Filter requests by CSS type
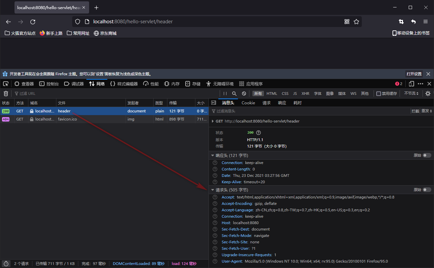 click(x=285, y=93)
